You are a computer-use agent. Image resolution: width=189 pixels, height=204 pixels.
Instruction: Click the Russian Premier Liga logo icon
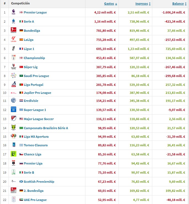pos(14,163)
